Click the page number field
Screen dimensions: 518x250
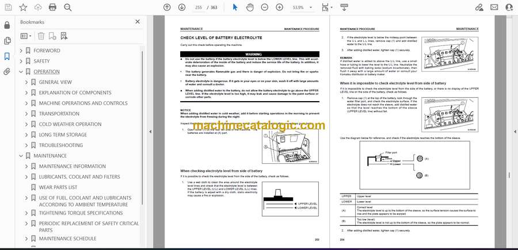pos(199,7)
